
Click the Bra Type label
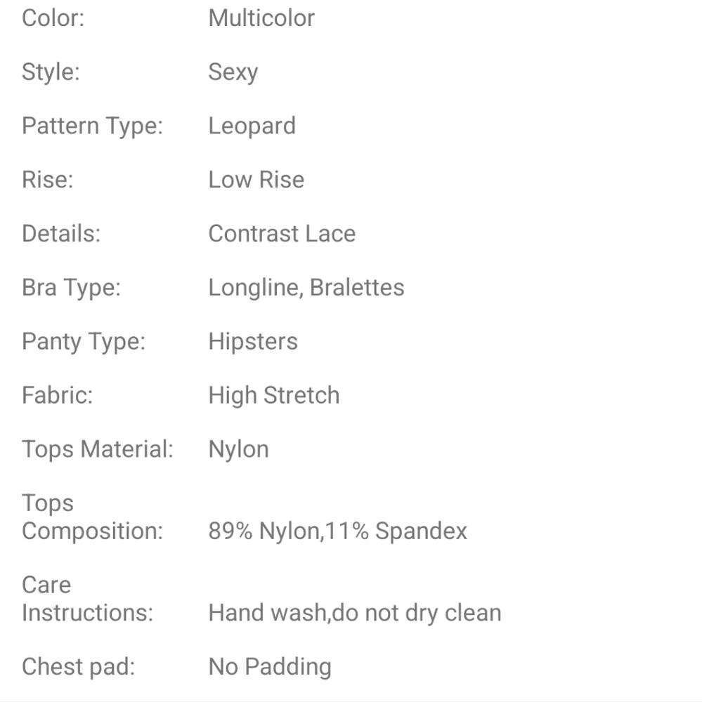coord(71,288)
